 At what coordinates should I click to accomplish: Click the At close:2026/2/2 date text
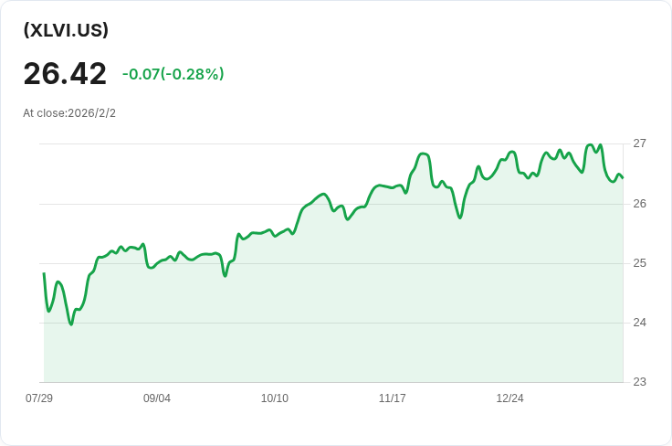click(x=69, y=113)
